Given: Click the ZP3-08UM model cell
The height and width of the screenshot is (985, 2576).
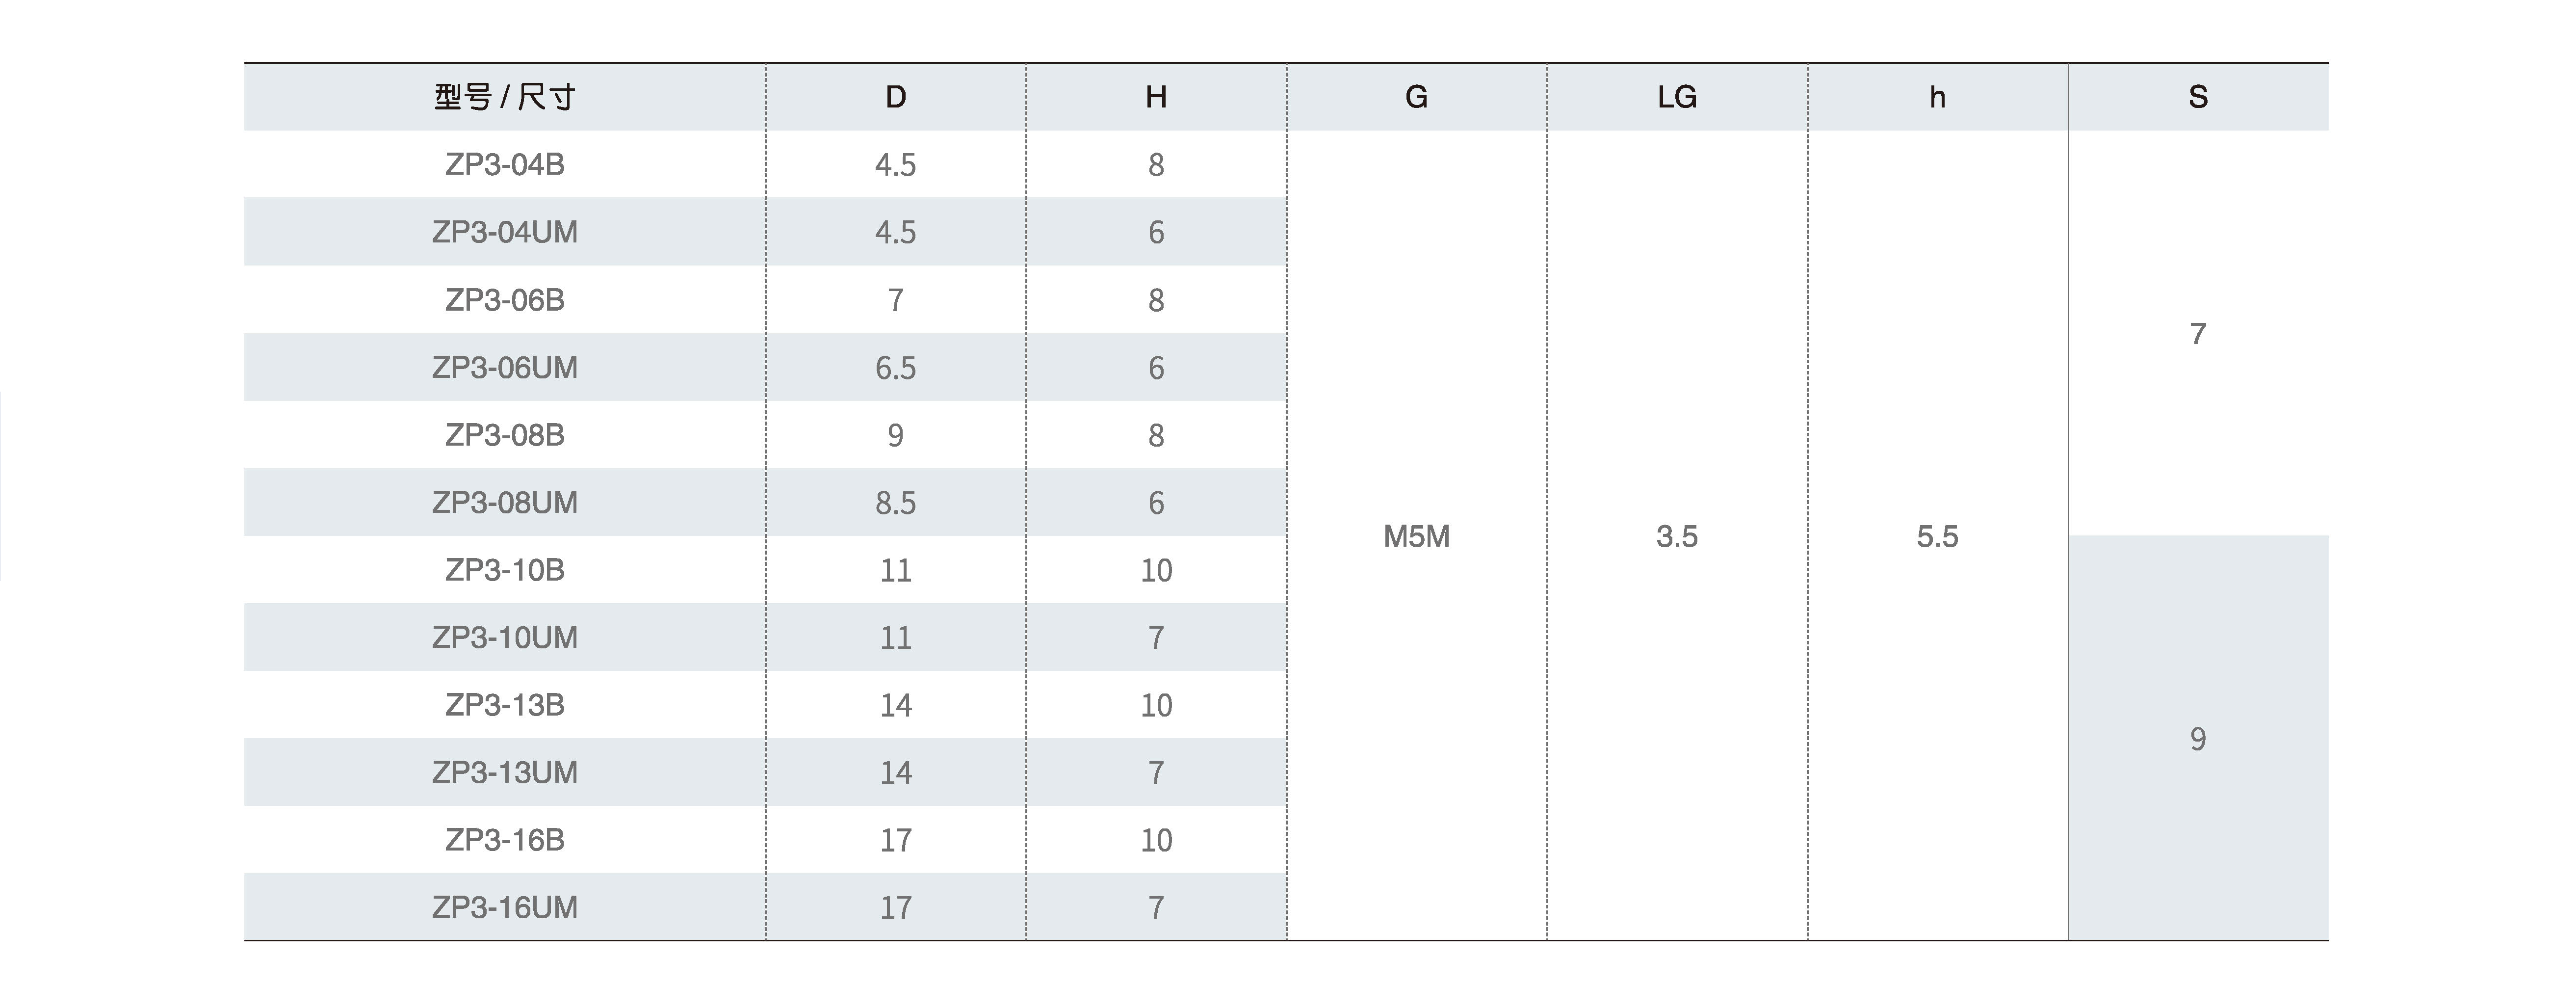Looking at the screenshot, I should [x=504, y=502].
